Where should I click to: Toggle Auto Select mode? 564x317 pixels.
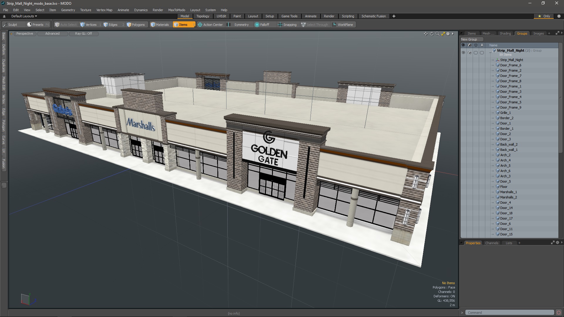(66, 25)
